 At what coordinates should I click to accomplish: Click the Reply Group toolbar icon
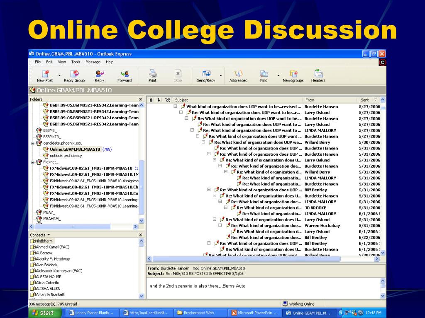[74, 76]
